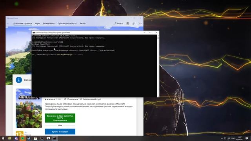Click the Minecraft cover art thumbnail
This screenshot has width=251, height=141.
click(x=29, y=108)
